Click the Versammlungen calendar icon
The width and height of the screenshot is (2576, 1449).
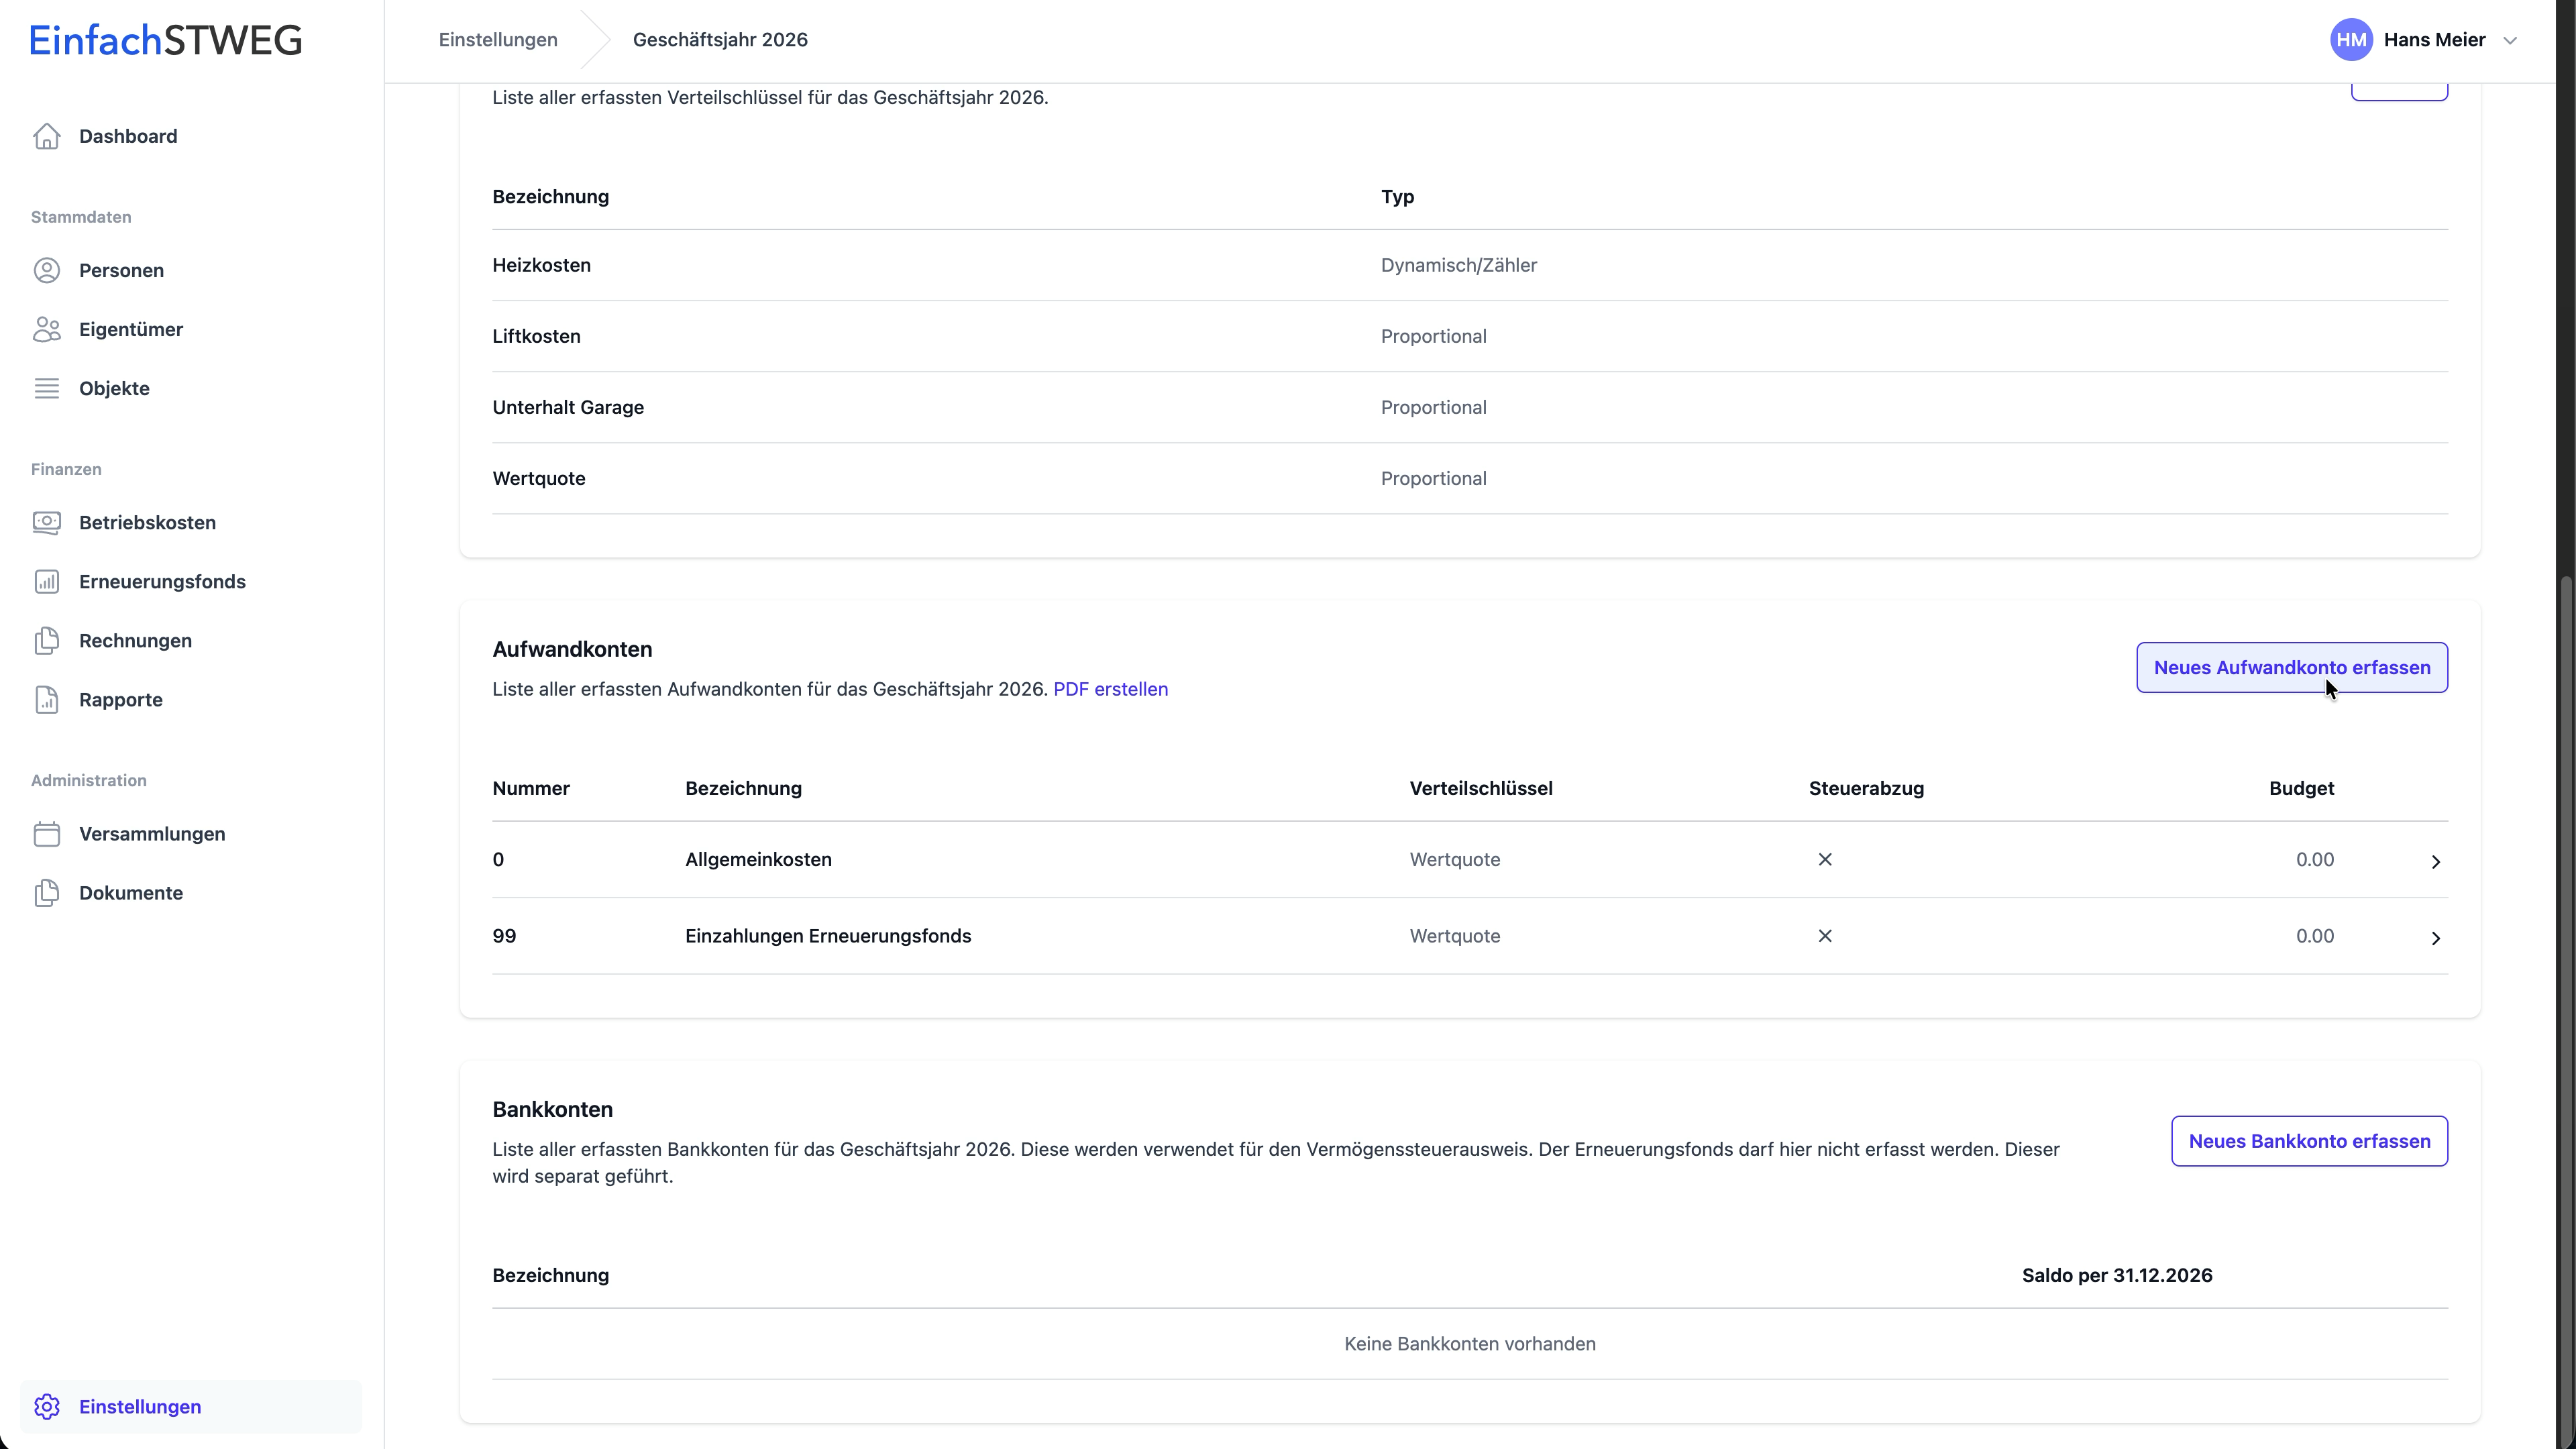[x=46, y=834]
